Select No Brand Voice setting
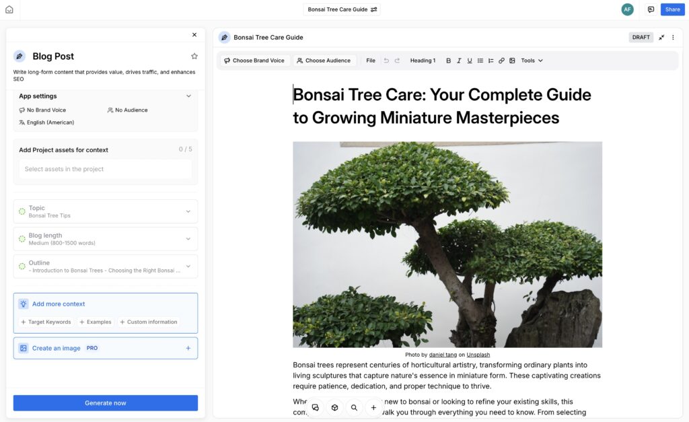 42,110
